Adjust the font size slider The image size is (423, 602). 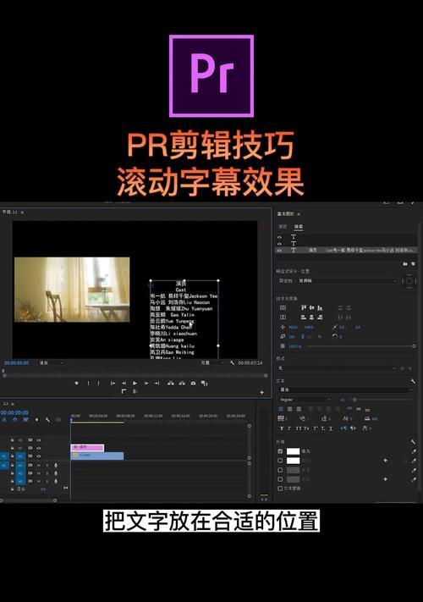(354, 400)
